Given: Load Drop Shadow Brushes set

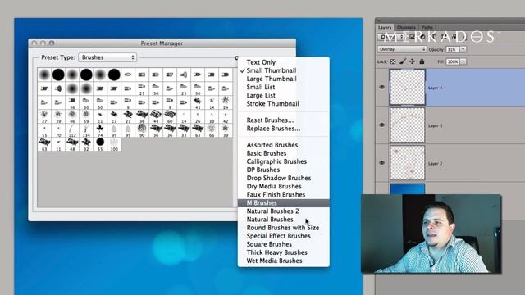Looking at the screenshot, I should pos(279,178).
